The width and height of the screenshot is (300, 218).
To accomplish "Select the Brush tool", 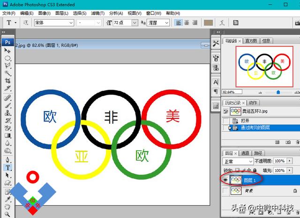I will (x=7, y=105).
